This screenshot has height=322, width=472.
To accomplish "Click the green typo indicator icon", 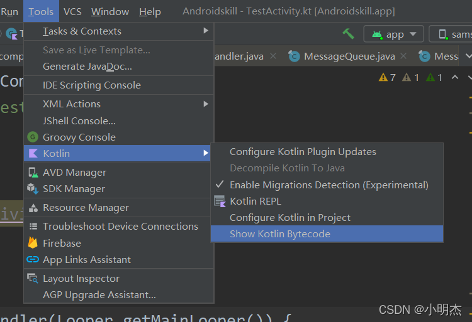I will point(430,77).
